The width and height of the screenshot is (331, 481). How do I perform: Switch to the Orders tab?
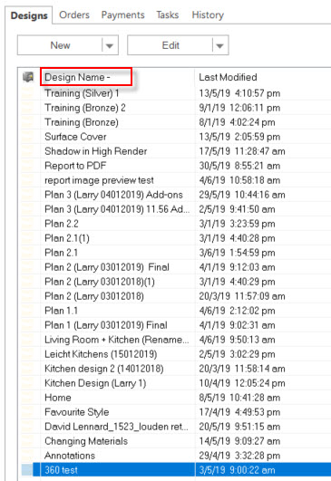(74, 14)
